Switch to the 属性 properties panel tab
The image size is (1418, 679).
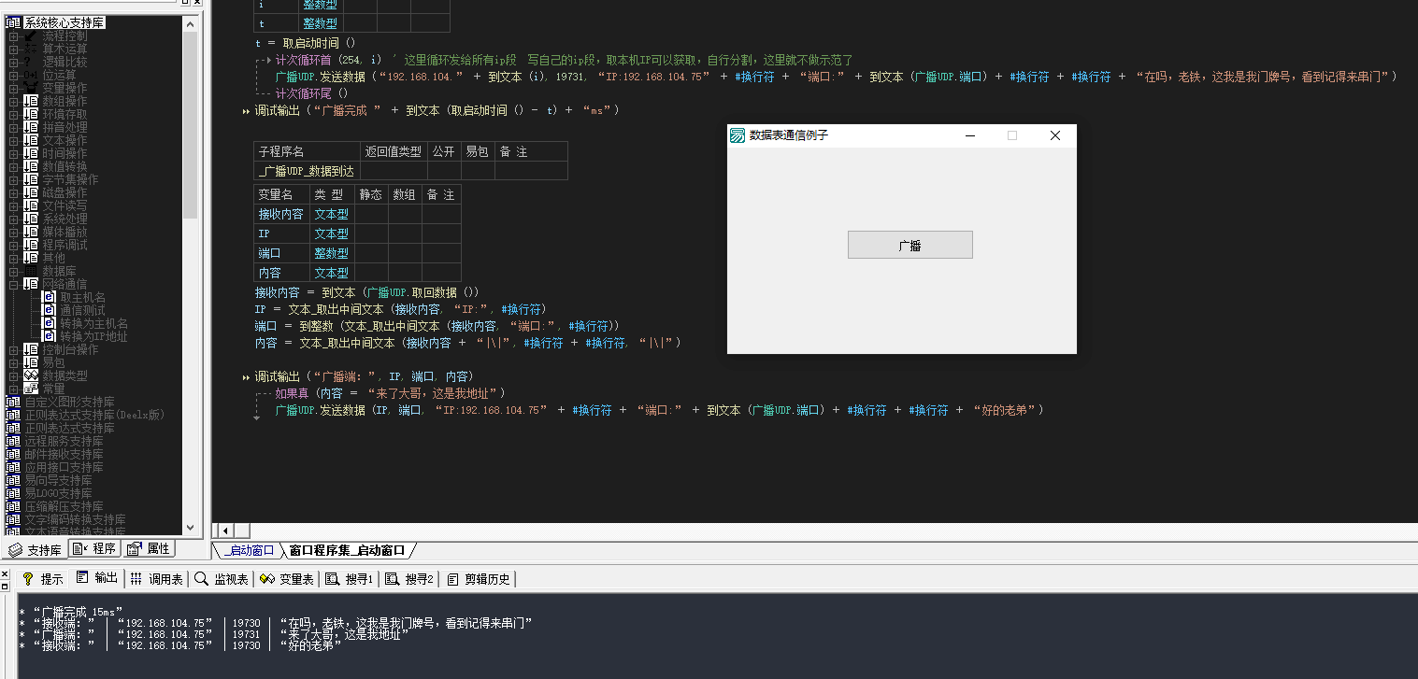(150, 549)
